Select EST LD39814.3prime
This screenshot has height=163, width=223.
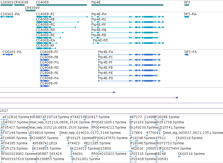[x=42, y=133]
